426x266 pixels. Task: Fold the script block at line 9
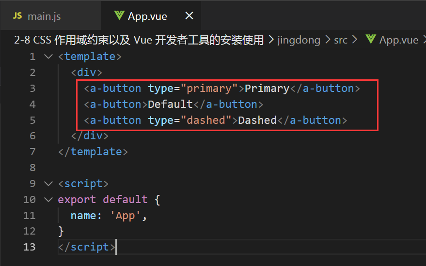pyautogui.click(x=48, y=184)
